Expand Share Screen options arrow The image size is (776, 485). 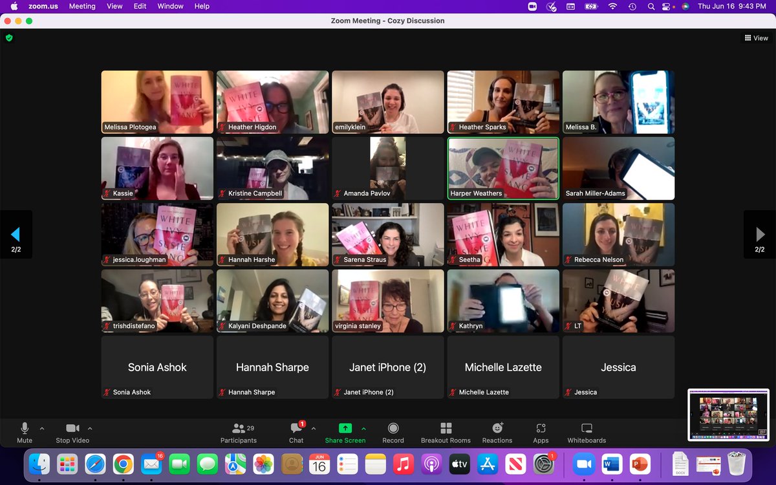click(x=364, y=427)
